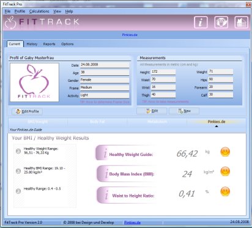Image resolution: width=252 pixels, height=228 pixels.
Task: Click TIP link under Activity field
Action: (x=105, y=102)
